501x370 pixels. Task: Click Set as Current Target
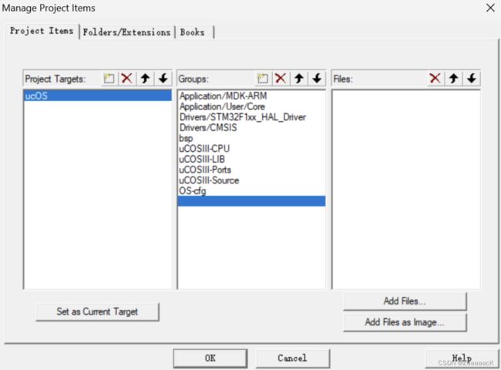(97, 311)
